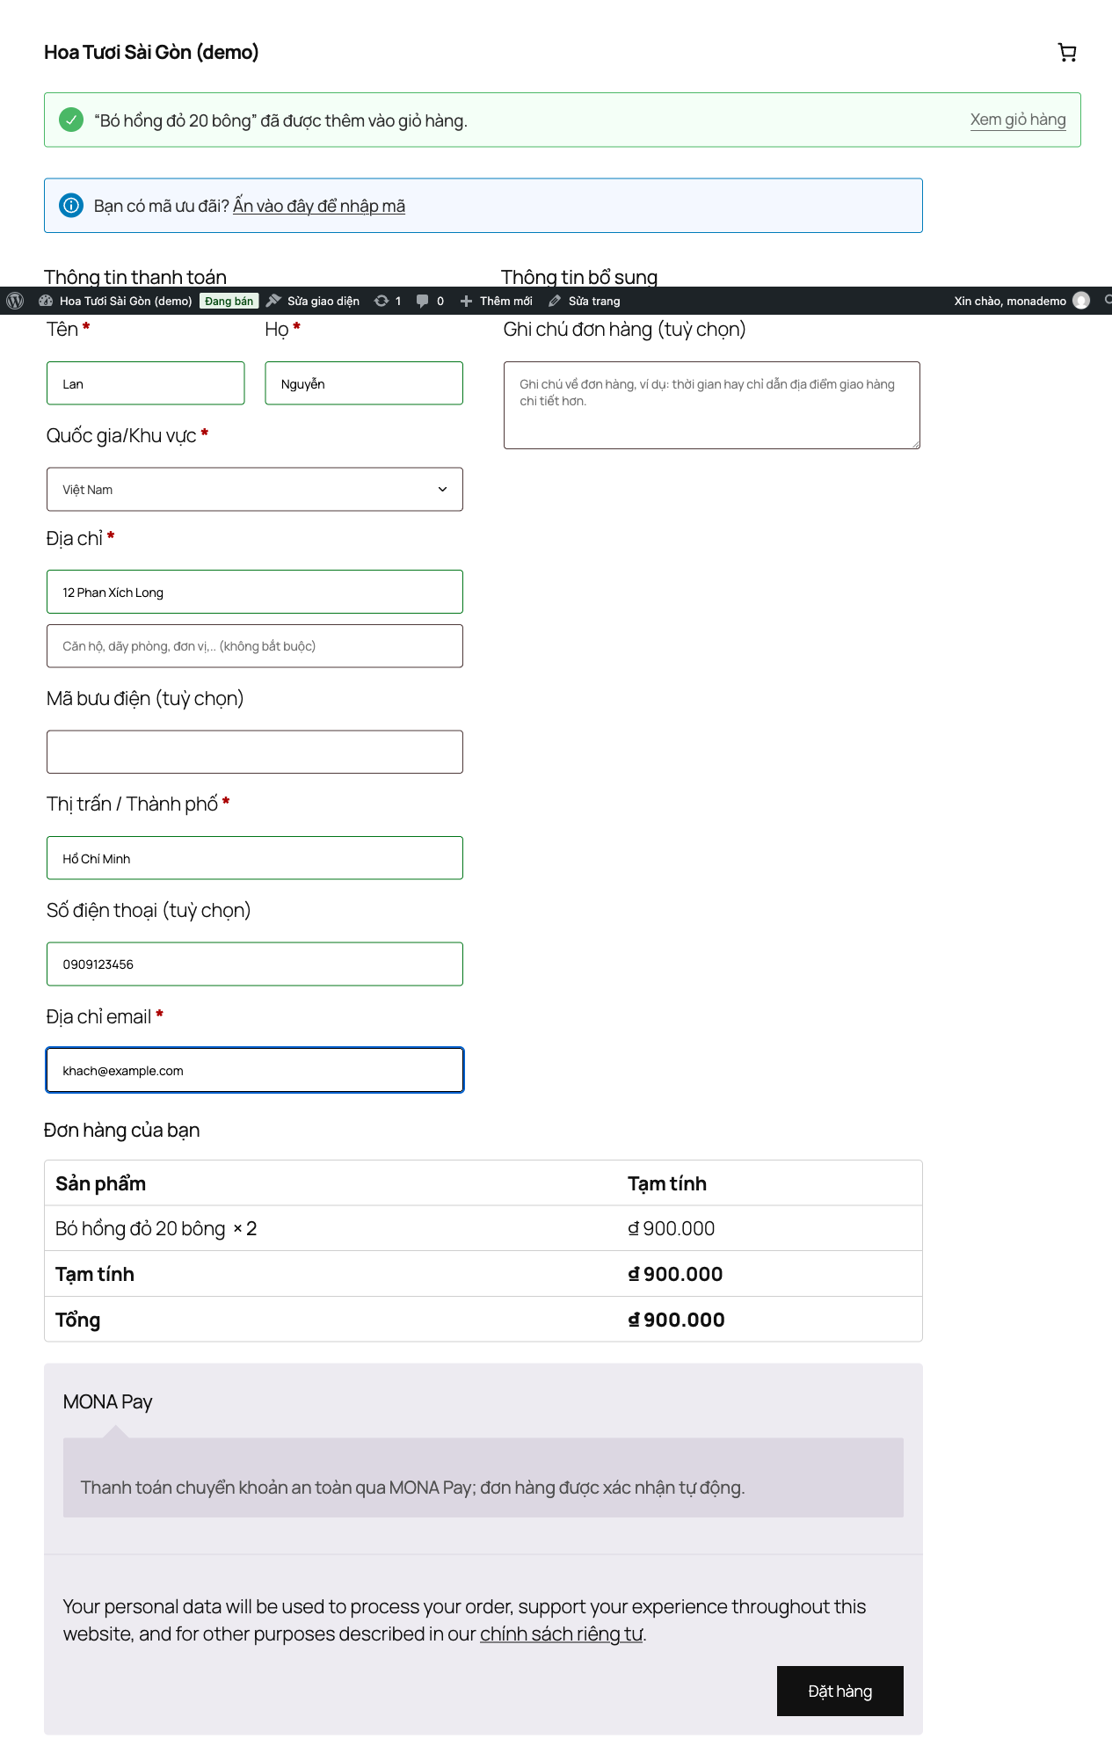Click the Thông tin thanh toán heading

pos(135,277)
